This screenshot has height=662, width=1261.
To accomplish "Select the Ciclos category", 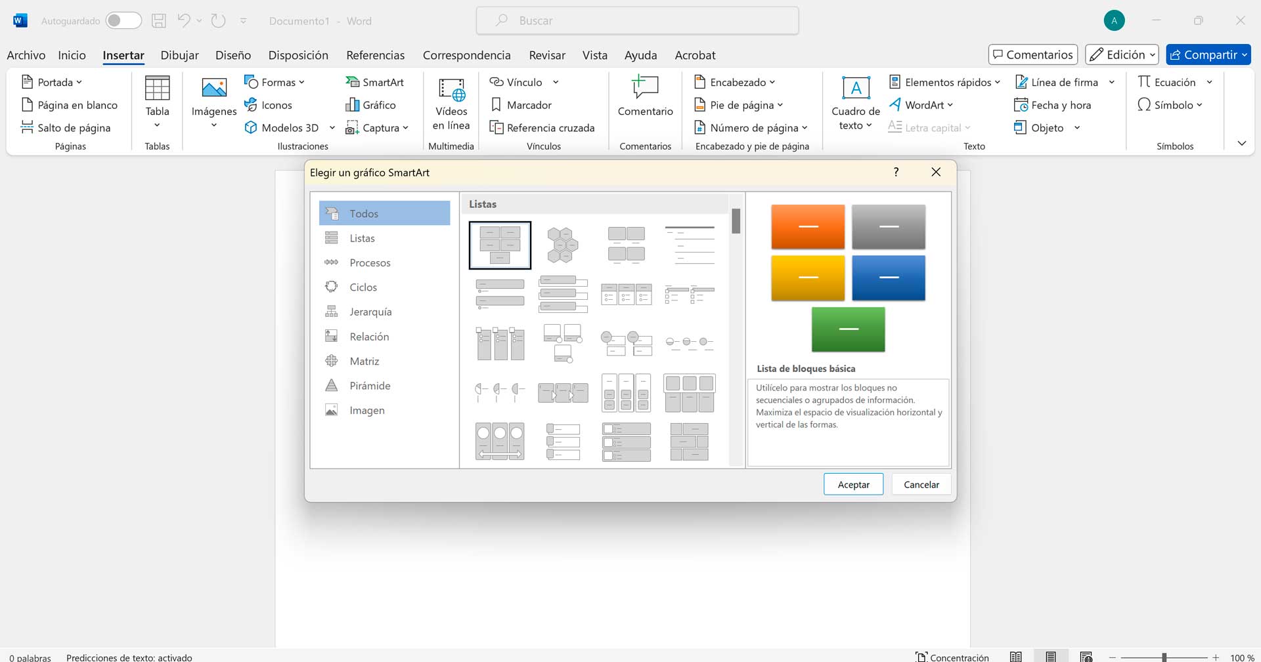I will [385, 287].
